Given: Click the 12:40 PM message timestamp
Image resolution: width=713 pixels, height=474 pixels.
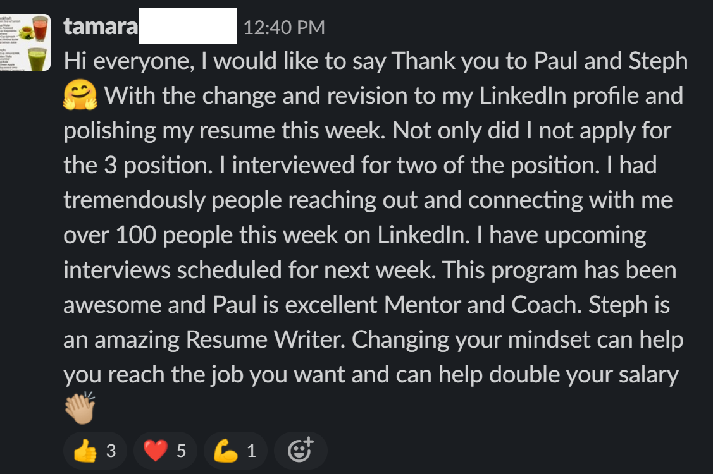Looking at the screenshot, I should point(283,27).
